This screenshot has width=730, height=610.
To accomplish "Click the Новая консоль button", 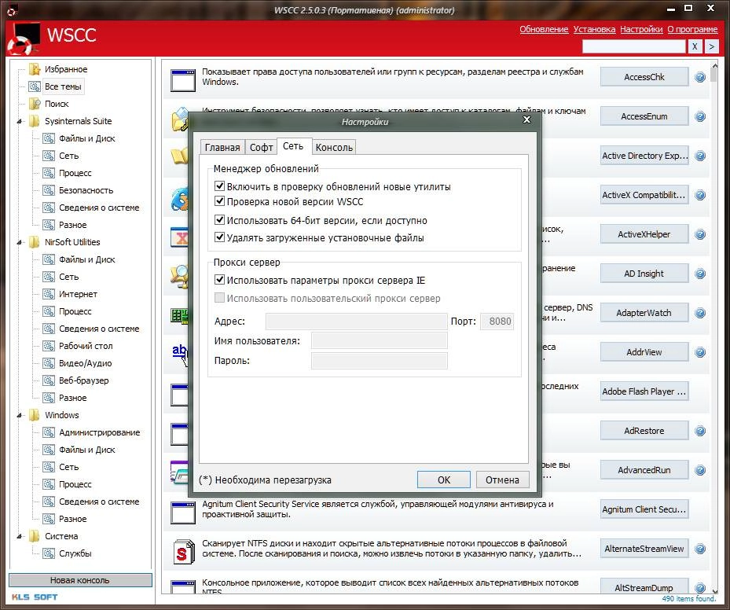I will coord(80,580).
